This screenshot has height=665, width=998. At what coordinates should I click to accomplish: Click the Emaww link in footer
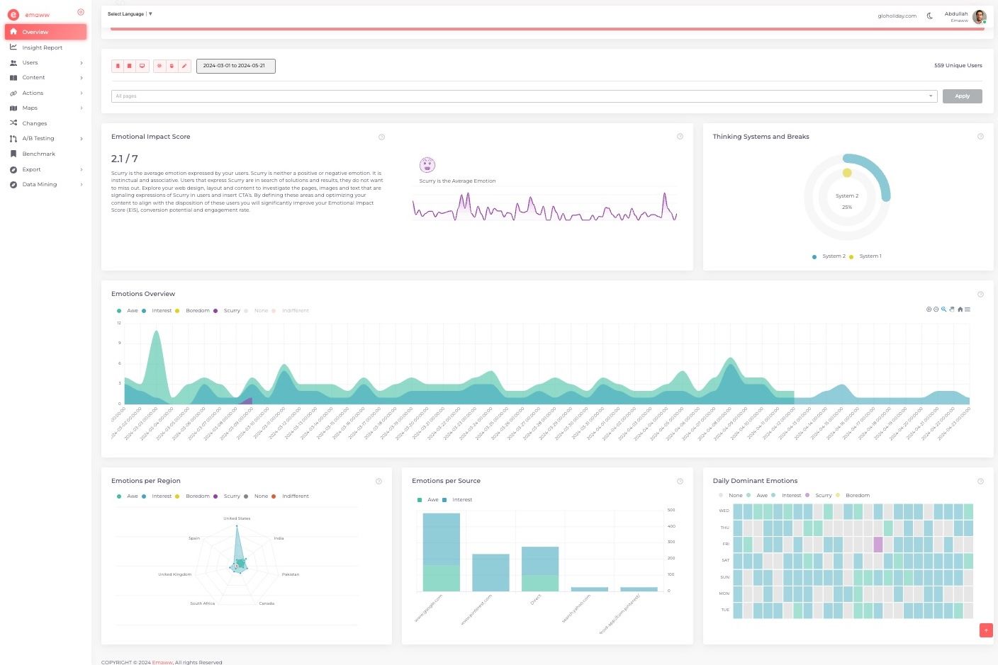coord(162,662)
